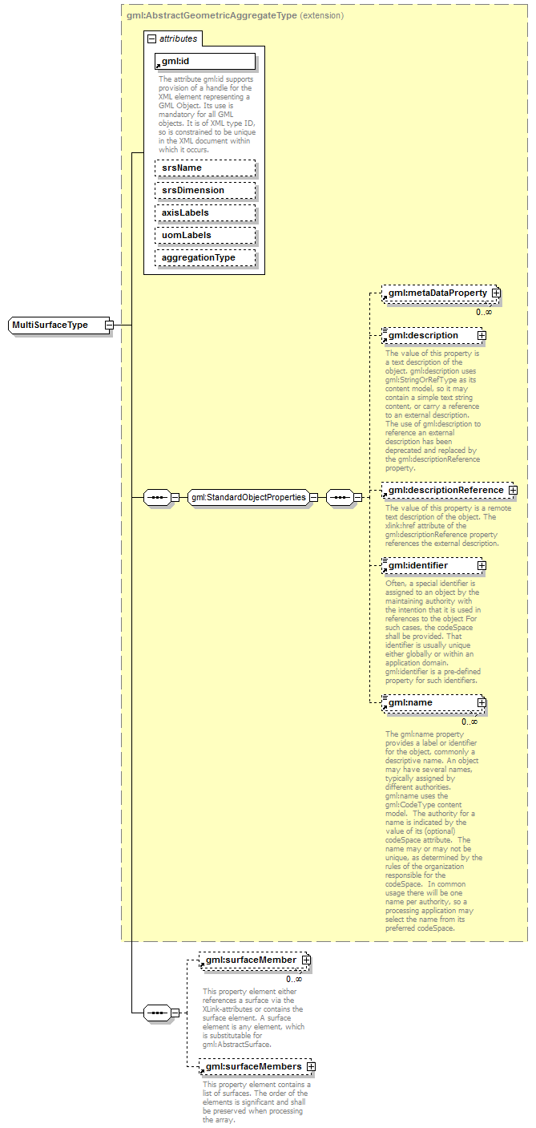Expand gml:descriptionReference with its plus icon

(512, 490)
